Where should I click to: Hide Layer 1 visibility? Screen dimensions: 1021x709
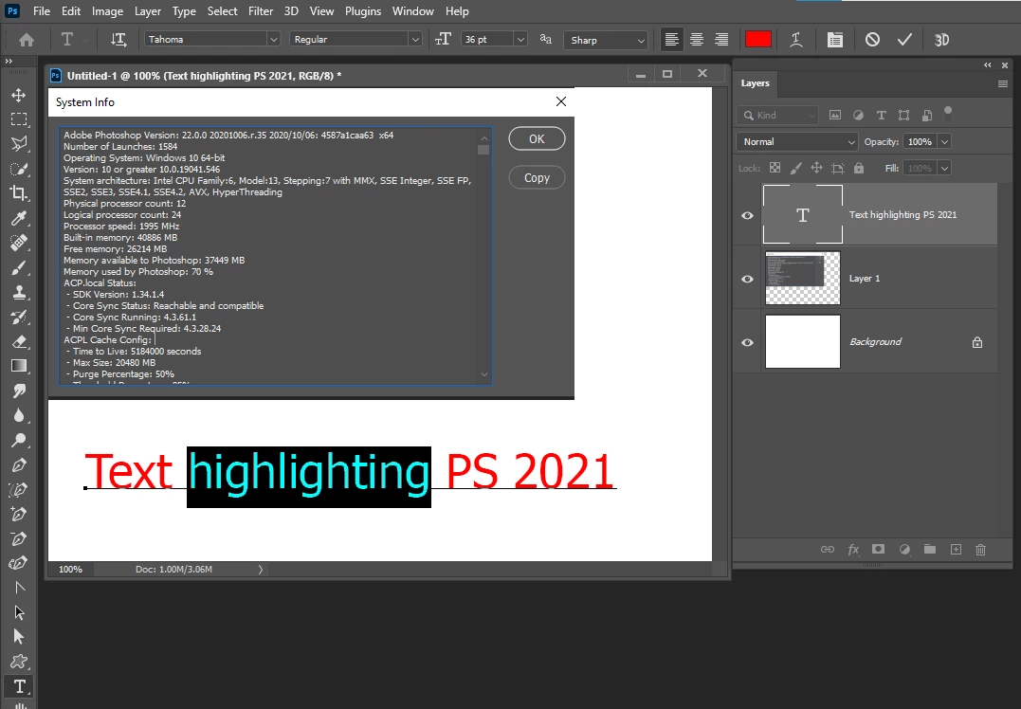click(748, 279)
